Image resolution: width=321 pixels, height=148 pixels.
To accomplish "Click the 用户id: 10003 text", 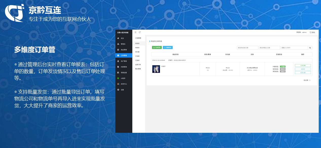I will (x=252, y=70).
